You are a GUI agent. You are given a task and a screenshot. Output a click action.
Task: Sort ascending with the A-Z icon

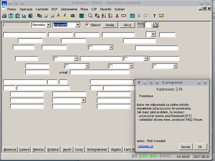103,16
